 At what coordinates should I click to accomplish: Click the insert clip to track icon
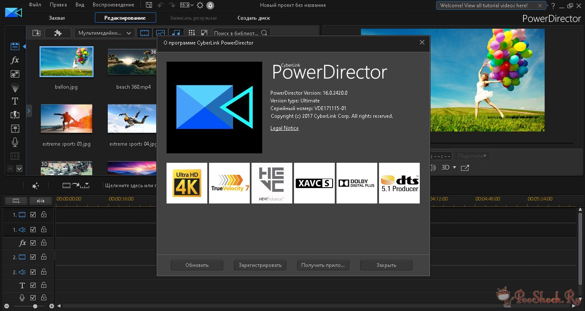click(x=76, y=185)
